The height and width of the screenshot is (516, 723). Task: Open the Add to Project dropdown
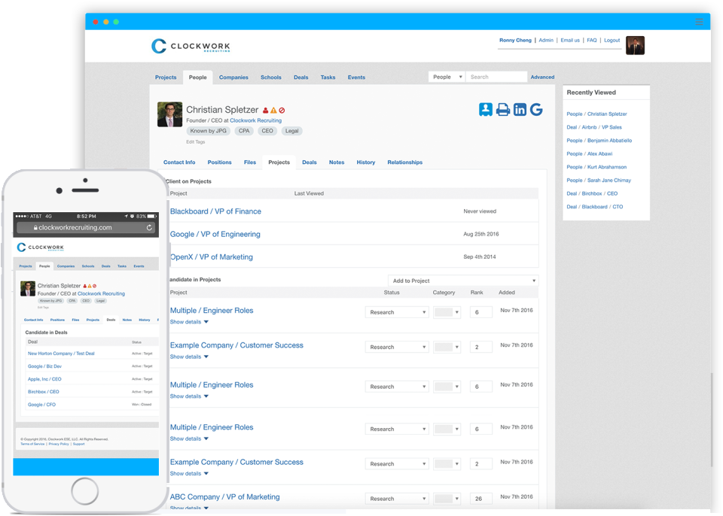(462, 281)
